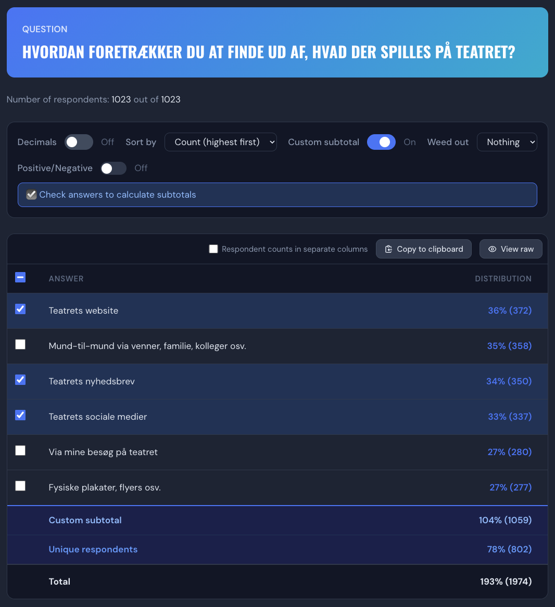The height and width of the screenshot is (607, 555).
Task: Click the eye icon in View raw
Action: pyautogui.click(x=492, y=249)
